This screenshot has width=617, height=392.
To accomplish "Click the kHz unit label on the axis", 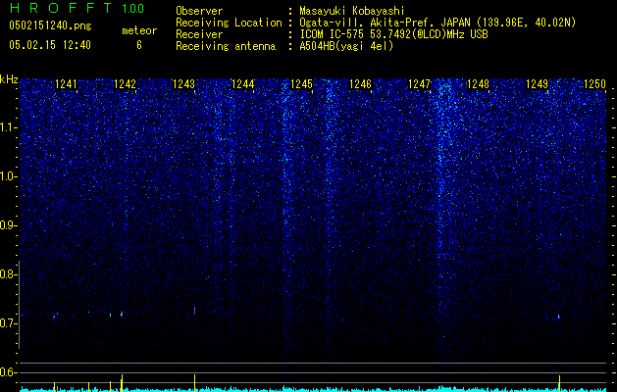I will click(9, 79).
